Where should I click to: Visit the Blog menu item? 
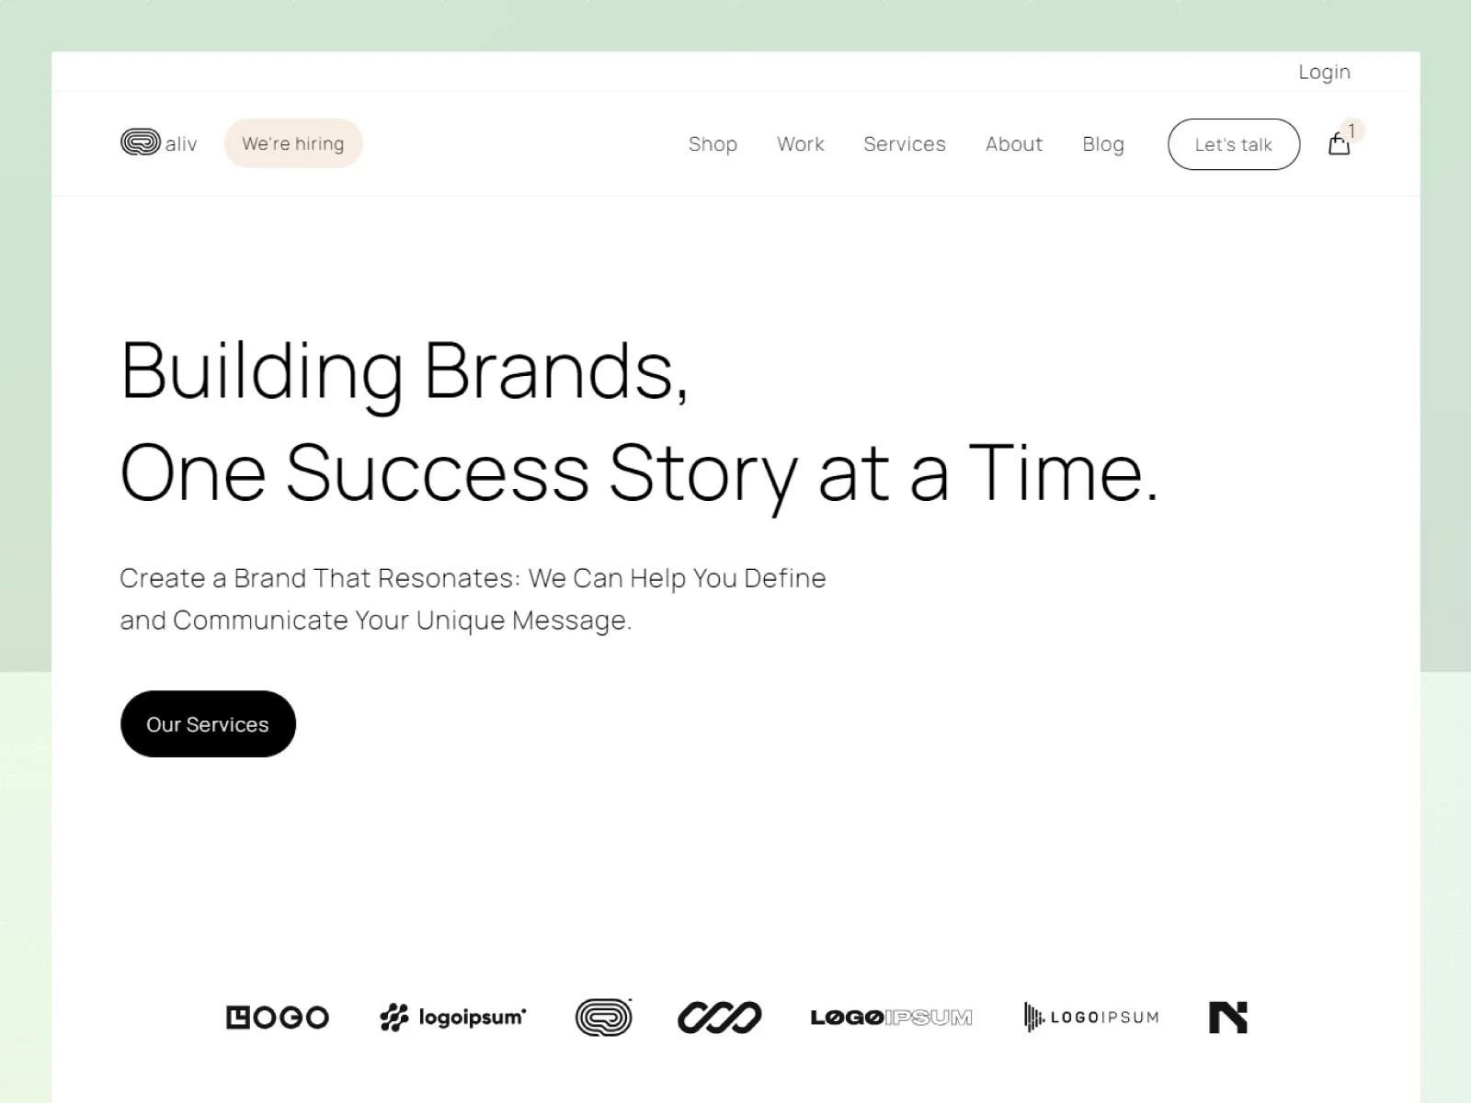[1102, 144]
